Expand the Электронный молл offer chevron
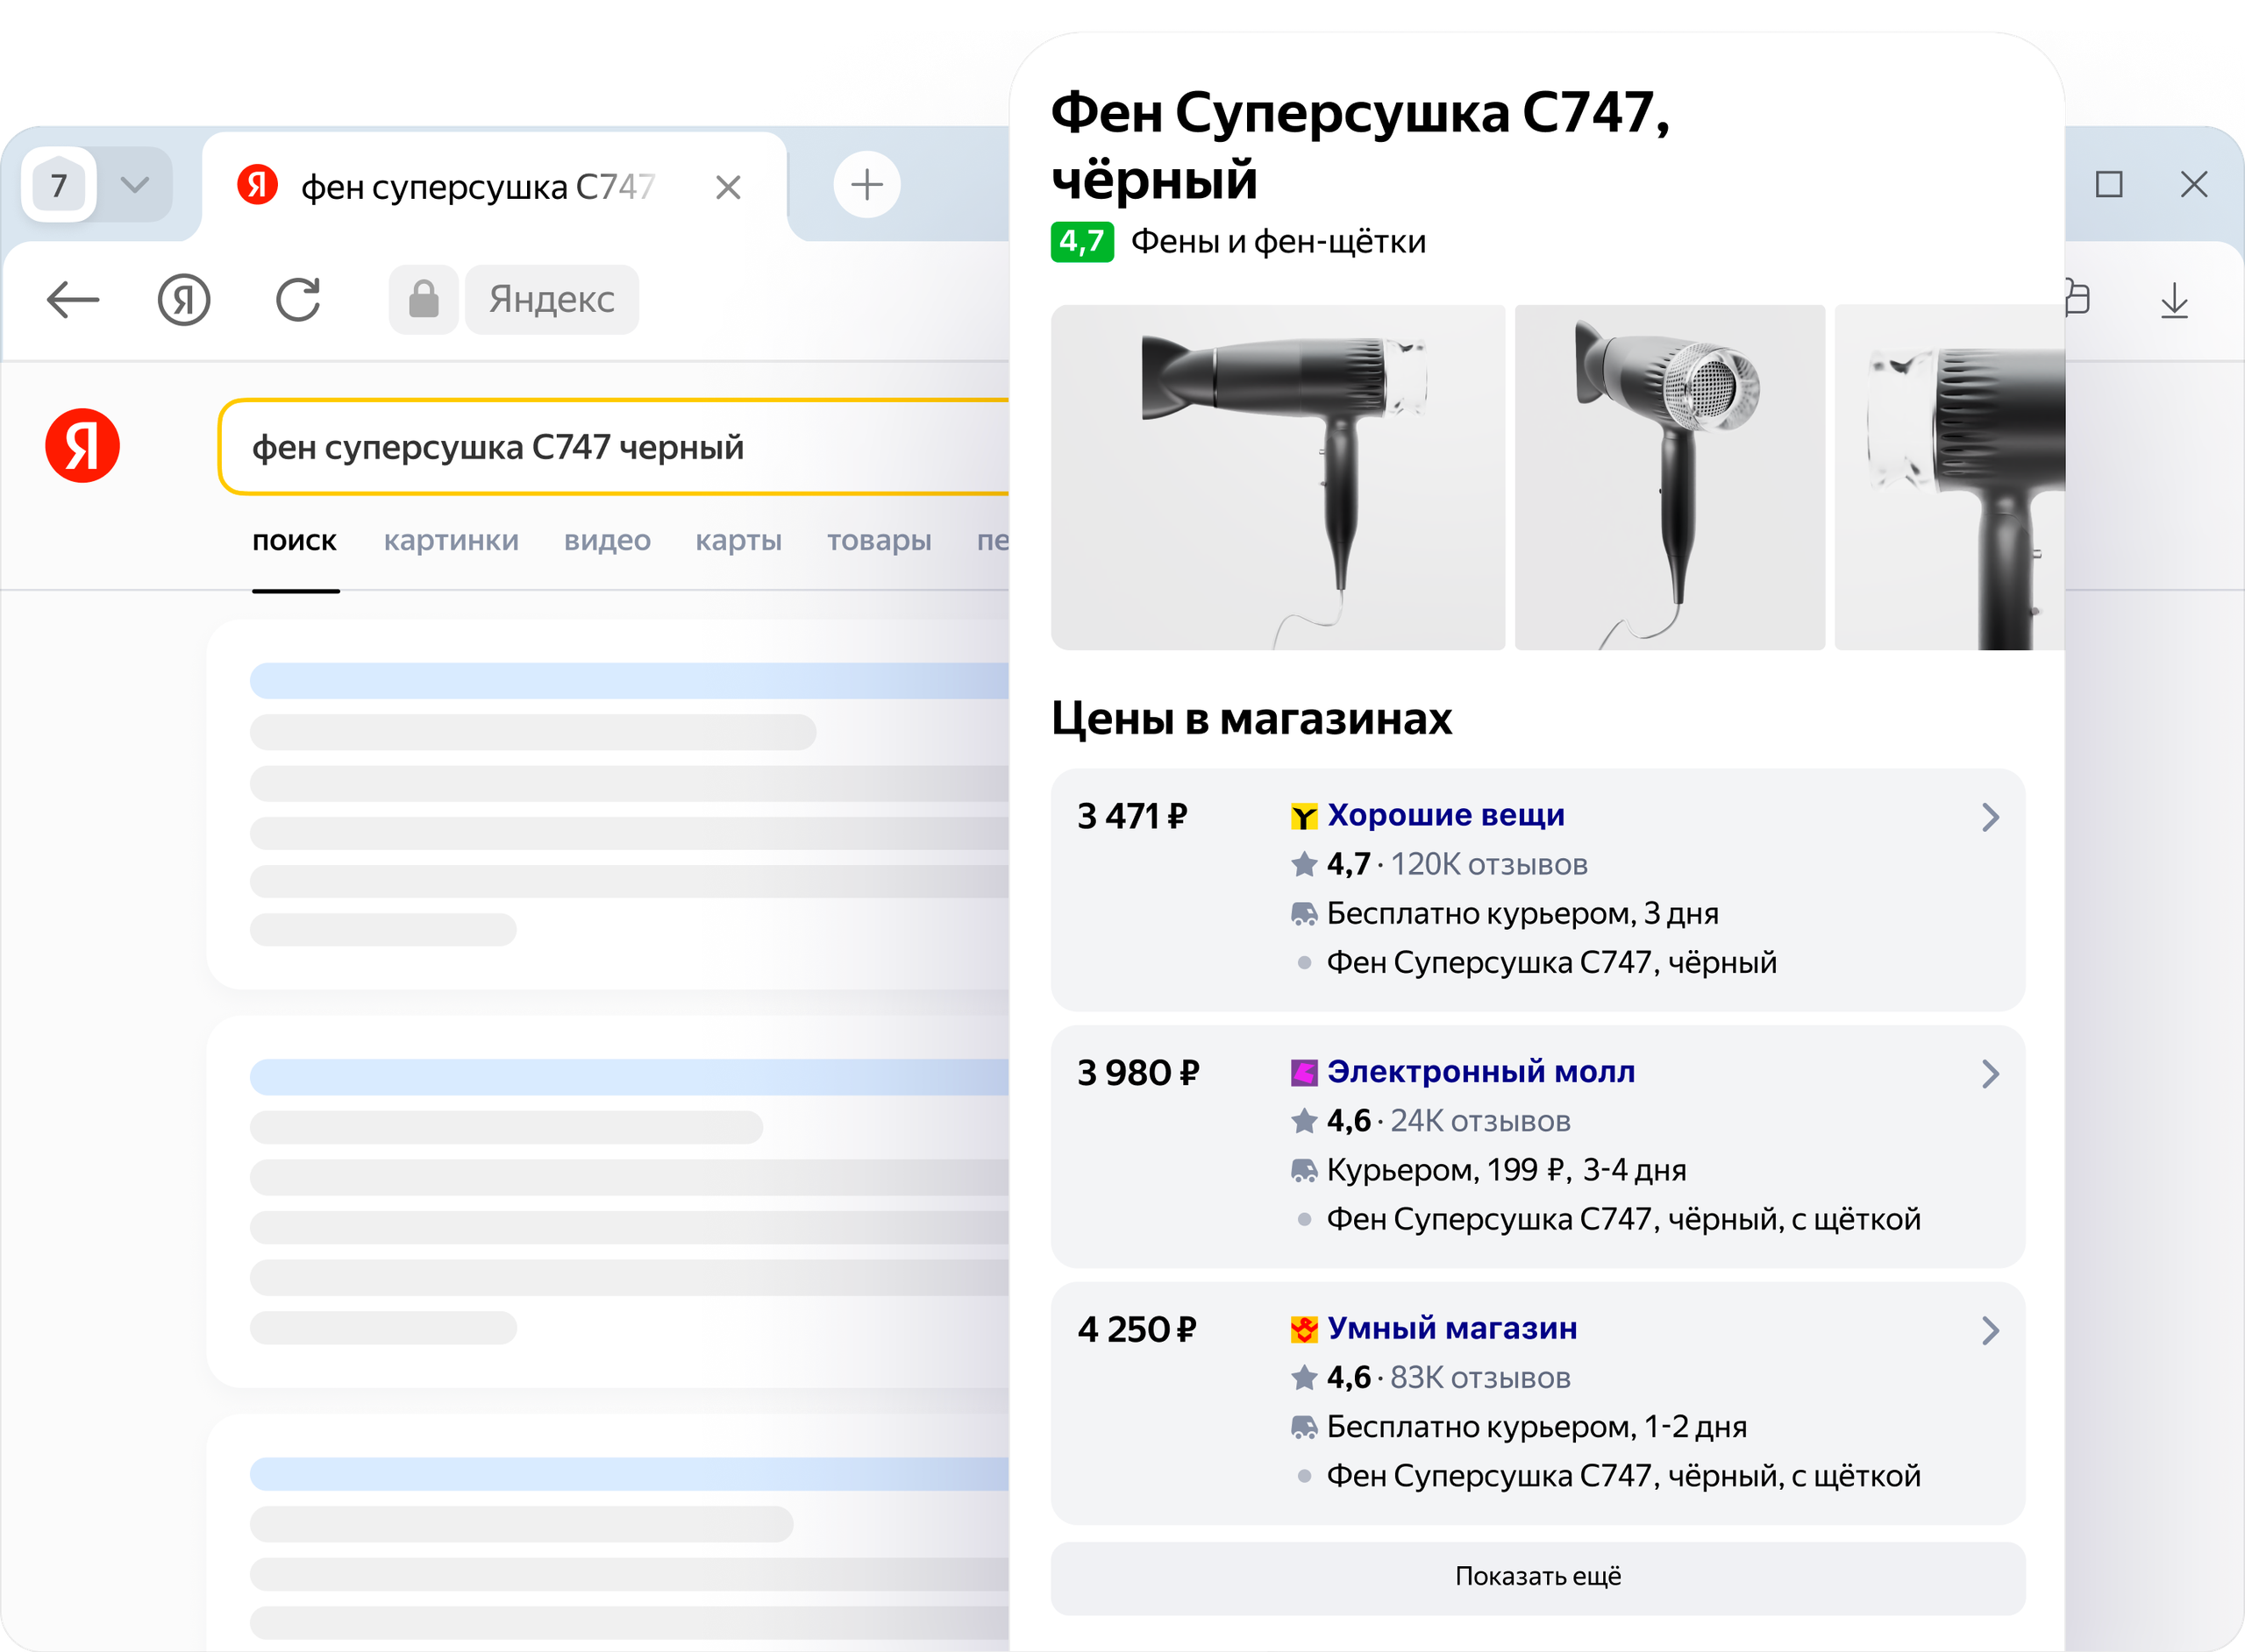The image size is (2245, 1652). (1990, 1074)
